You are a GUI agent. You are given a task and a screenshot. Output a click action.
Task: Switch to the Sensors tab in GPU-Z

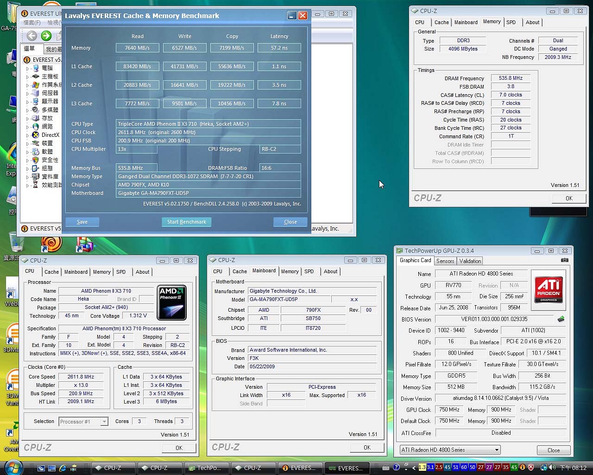point(445,261)
